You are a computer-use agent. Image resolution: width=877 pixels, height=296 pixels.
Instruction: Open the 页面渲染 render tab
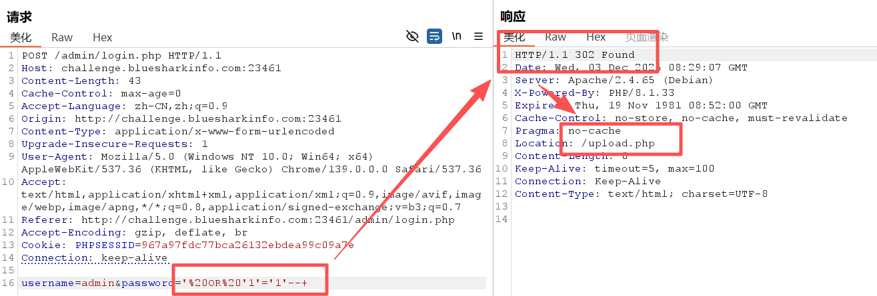coord(647,37)
